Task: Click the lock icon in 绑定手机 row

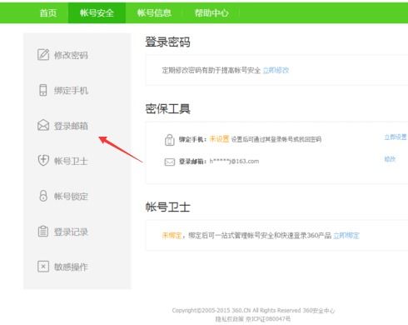Action: pyautogui.click(x=170, y=140)
